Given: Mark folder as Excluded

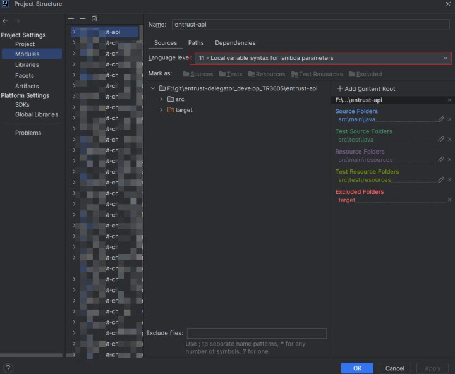Looking at the screenshot, I should tap(365, 74).
